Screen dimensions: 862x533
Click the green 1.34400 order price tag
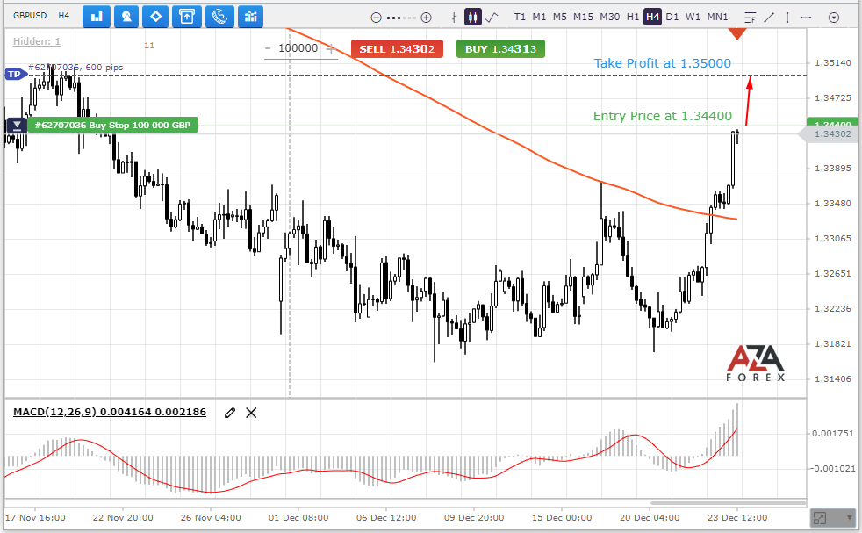point(833,123)
